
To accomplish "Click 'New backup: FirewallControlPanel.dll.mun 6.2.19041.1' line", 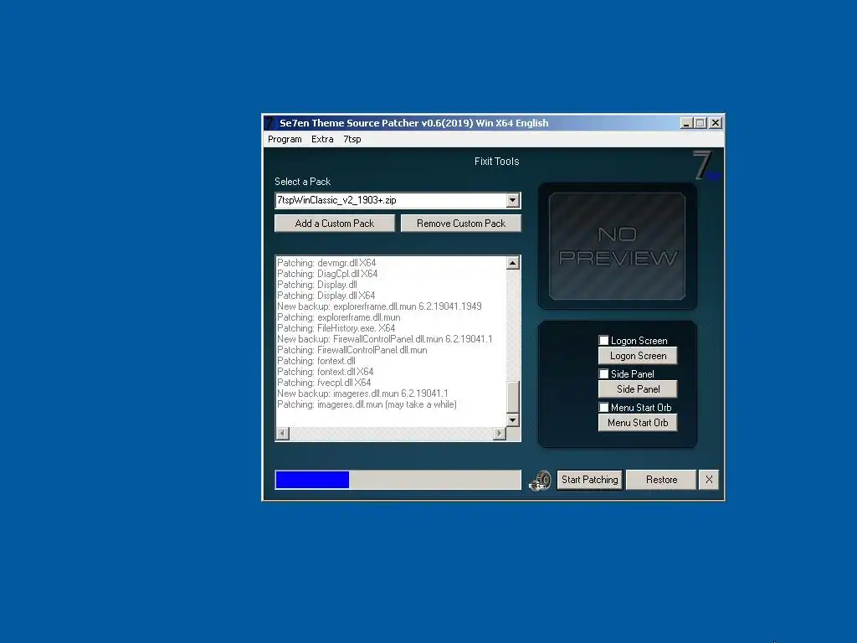I will pos(385,339).
